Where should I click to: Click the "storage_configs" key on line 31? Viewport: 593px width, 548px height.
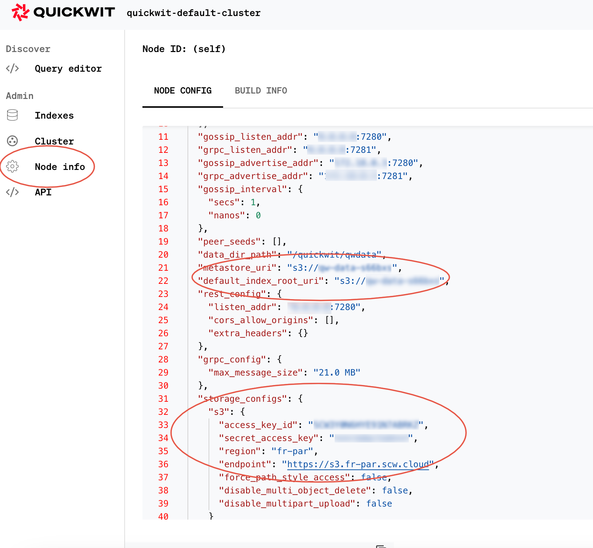click(242, 399)
